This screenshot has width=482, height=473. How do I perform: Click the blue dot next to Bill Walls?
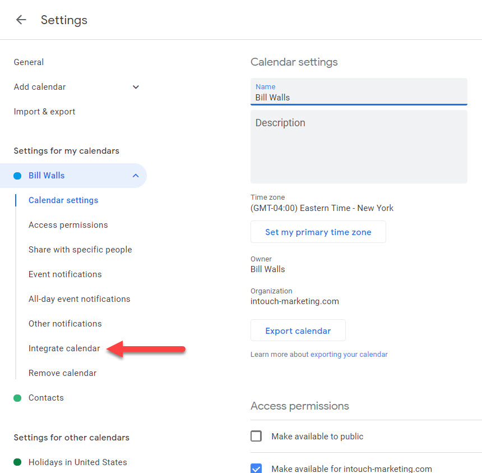tap(17, 176)
